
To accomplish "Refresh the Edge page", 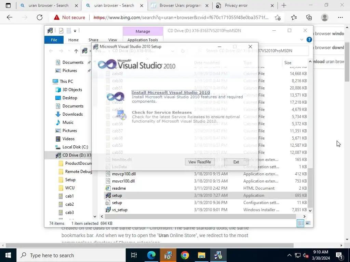I will [40, 17].
